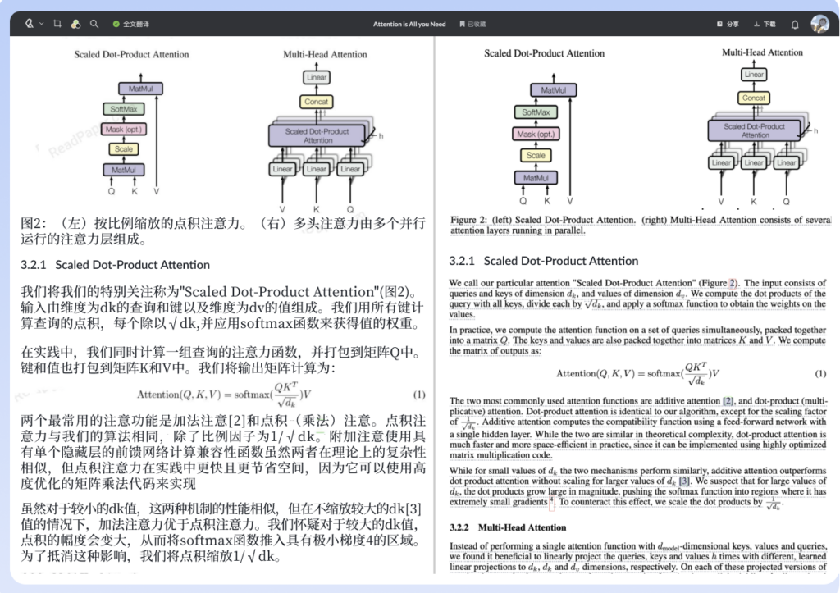The image size is (840, 593).
Task: Click the Chinese caption 图2 in left pane
Action: coord(223,230)
